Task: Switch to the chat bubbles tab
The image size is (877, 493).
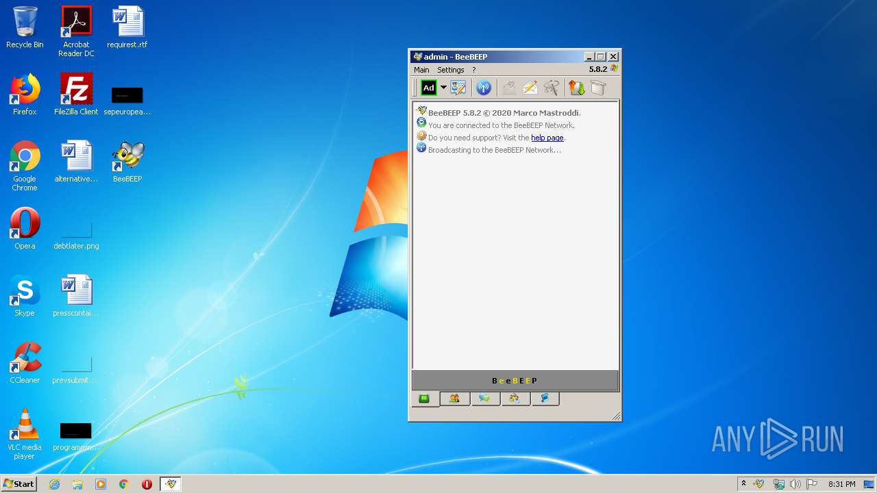Action: [484, 399]
